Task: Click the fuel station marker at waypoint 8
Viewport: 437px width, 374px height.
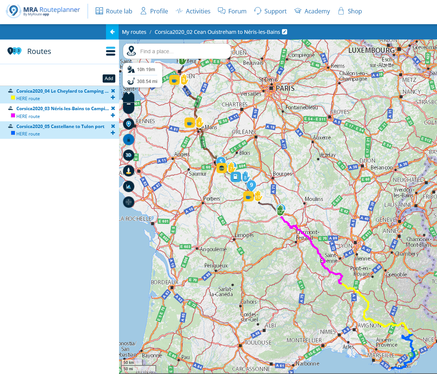Action: pyautogui.click(x=235, y=176)
